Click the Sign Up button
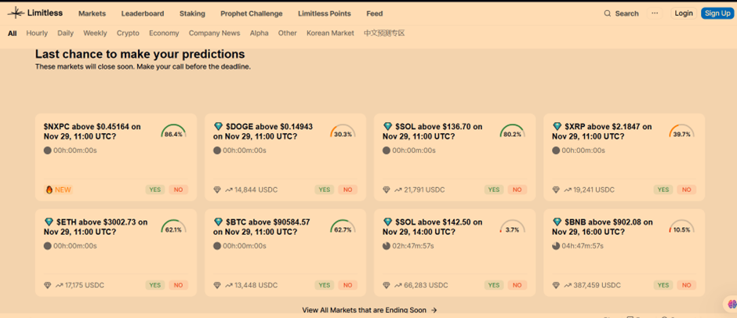Viewport: 737px width, 318px height. 717,13
